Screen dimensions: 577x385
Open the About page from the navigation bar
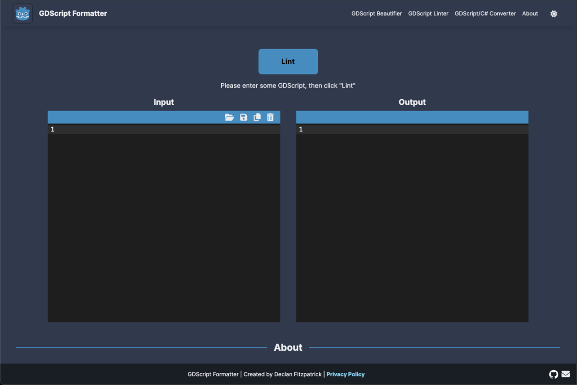point(530,13)
